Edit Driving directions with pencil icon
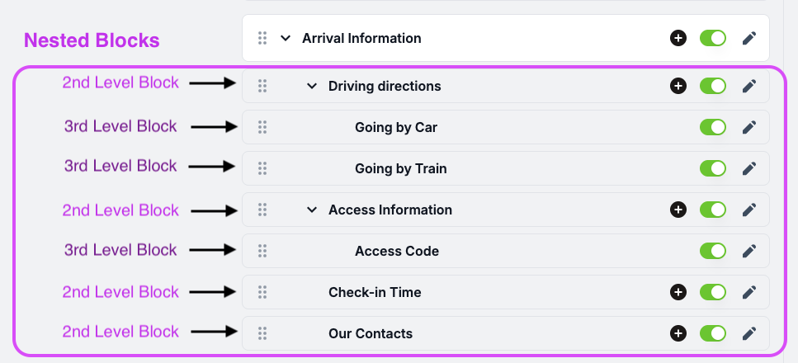This screenshot has height=363, width=798. click(749, 86)
